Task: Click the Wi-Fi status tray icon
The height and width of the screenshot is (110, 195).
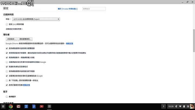Action: pos(180,106)
